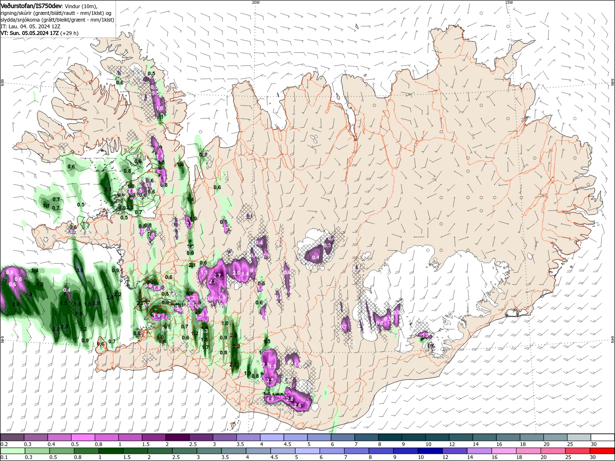Click the bright red 30 mm rain swatch
This screenshot has height=461, width=615.
603,451
